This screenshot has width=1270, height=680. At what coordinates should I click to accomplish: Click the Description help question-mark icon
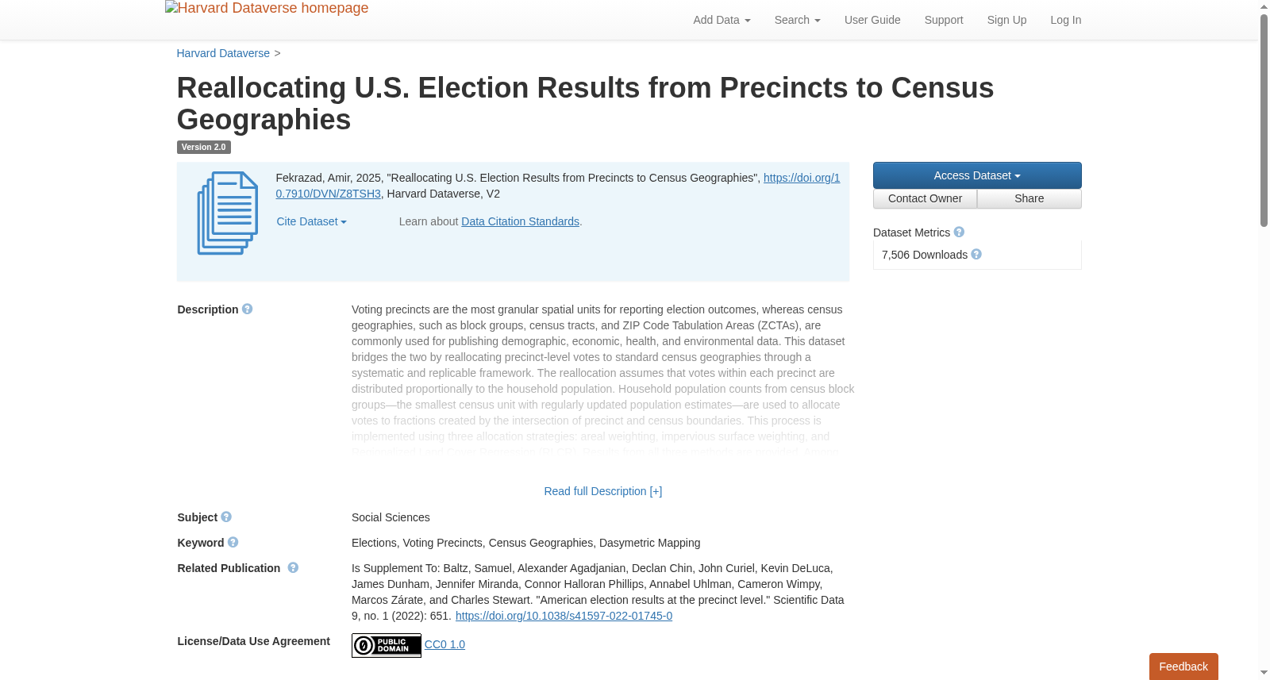pos(247,309)
